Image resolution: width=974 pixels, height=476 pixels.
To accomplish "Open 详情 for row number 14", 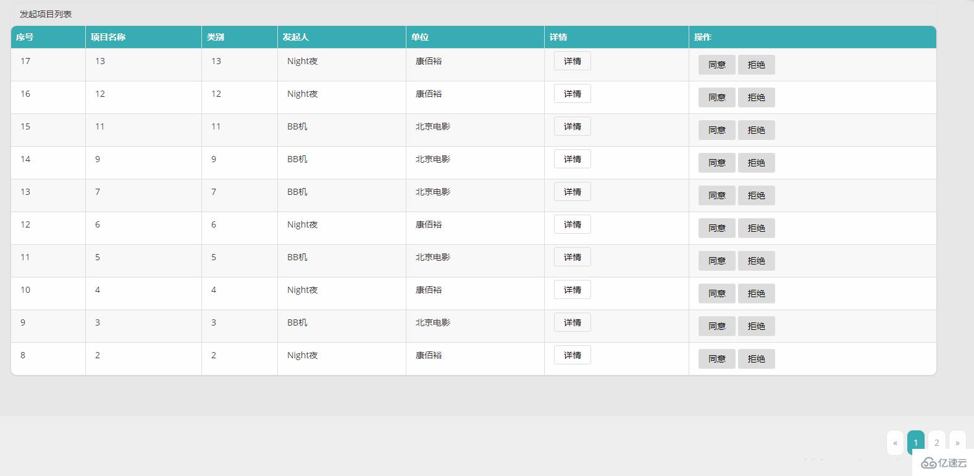I will pos(572,159).
